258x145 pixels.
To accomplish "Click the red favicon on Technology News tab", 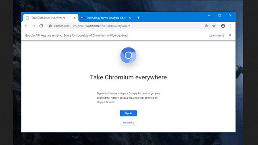I will click(x=83, y=18).
